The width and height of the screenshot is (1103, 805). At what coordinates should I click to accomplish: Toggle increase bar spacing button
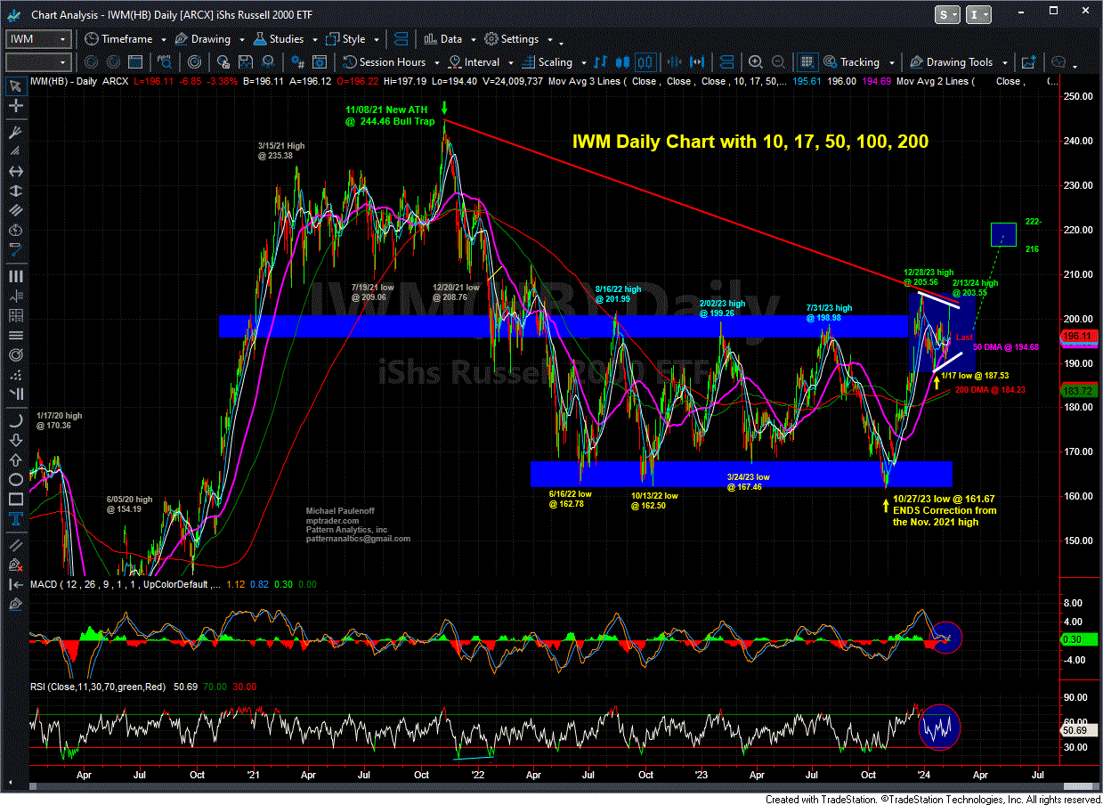click(x=697, y=61)
